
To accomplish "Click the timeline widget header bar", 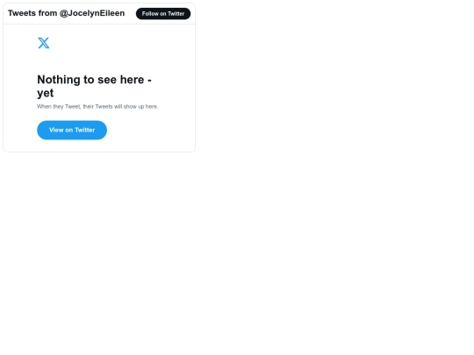I will (x=99, y=13).
